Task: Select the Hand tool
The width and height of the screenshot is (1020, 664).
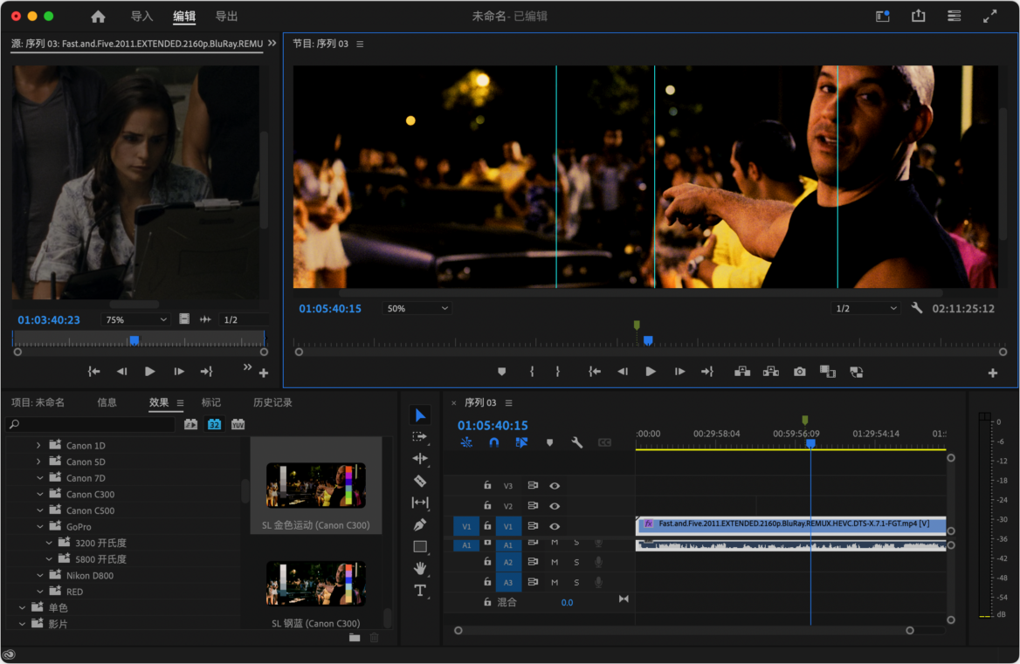Action: click(420, 569)
